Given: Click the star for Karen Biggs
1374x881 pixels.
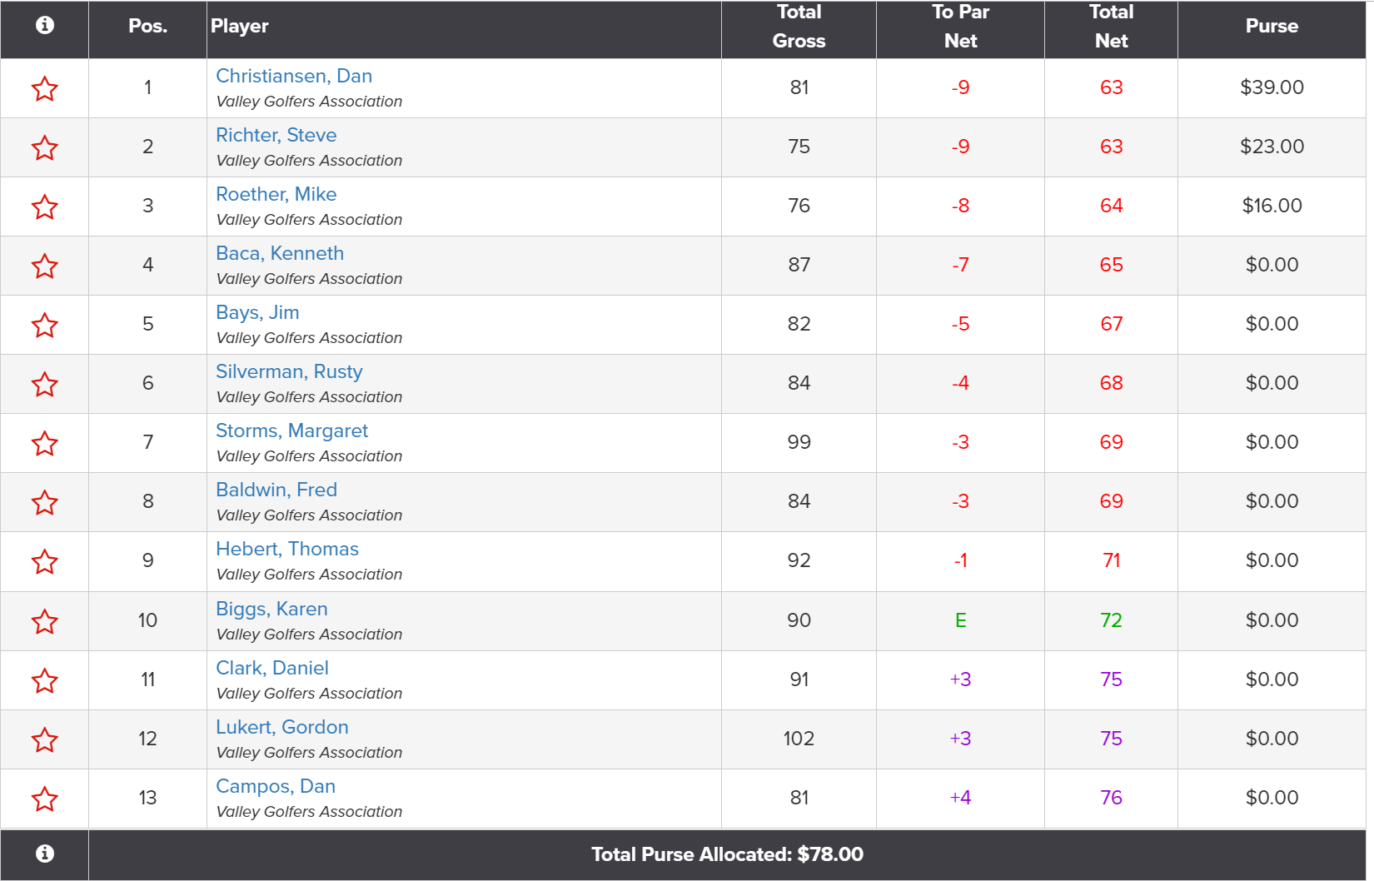Looking at the screenshot, I should [x=45, y=621].
